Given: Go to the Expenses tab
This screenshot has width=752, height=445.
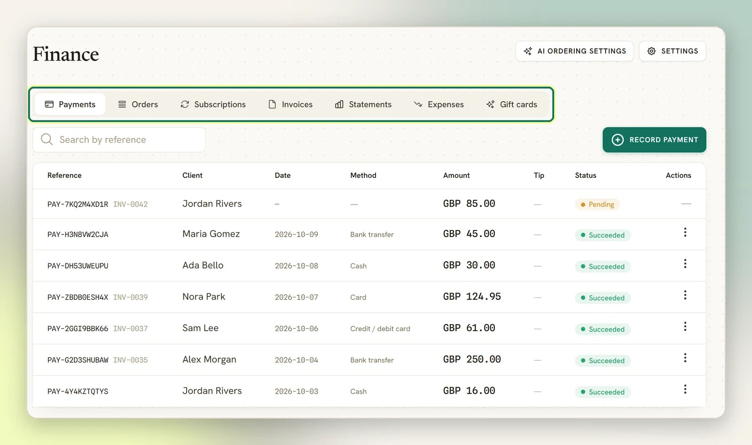Looking at the screenshot, I should coord(439,104).
